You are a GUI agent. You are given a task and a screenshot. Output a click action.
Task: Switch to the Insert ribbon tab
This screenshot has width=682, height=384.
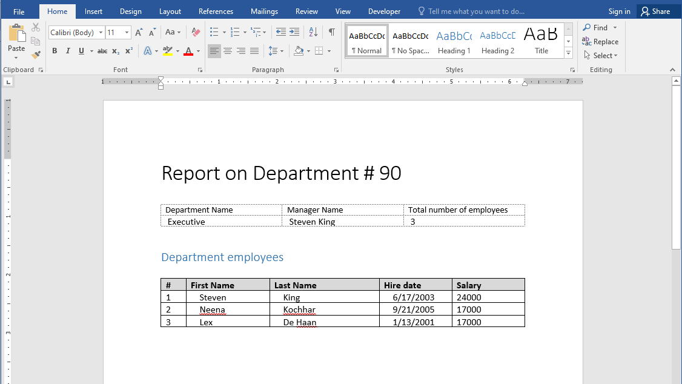click(93, 12)
